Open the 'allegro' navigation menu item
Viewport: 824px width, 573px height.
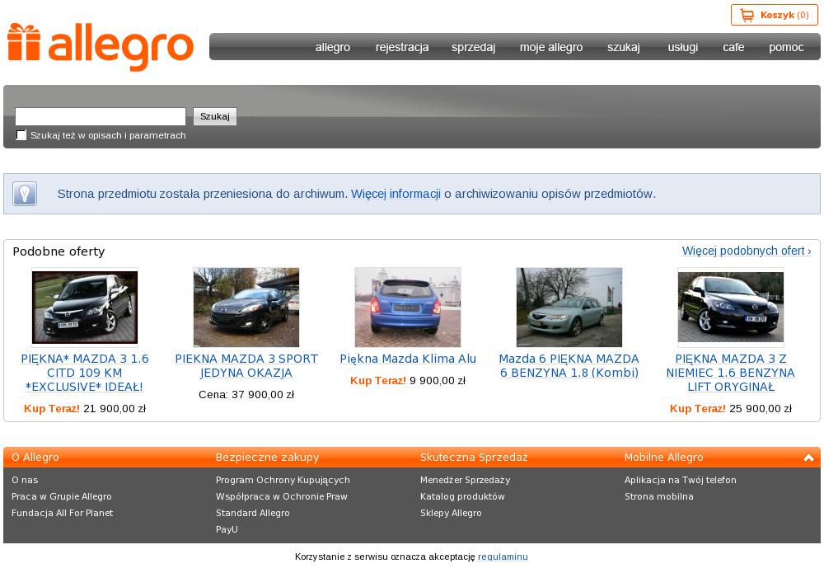click(x=333, y=47)
